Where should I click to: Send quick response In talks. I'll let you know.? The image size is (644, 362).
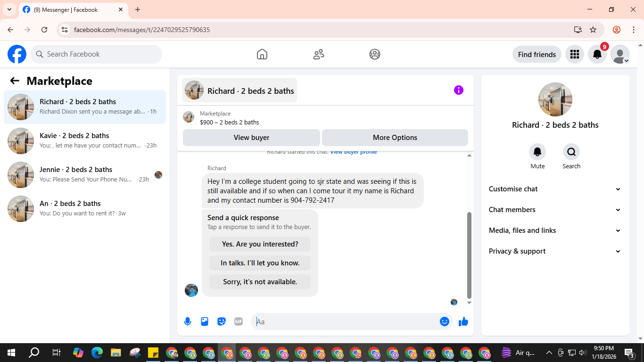pyautogui.click(x=260, y=263)
